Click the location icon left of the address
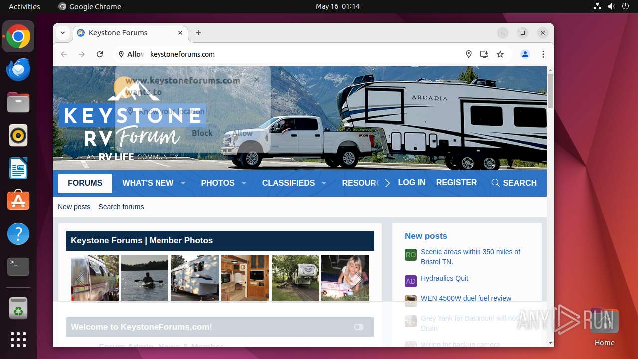This screenshot has width=638, height=359. point(121,54)
